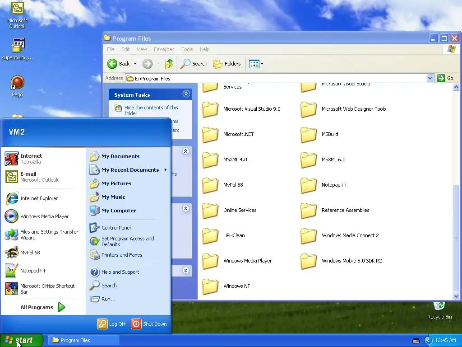Click the Microsoft Outlook desktop icon
This screenshot has width=462, height=347.
tap(17, 15)
